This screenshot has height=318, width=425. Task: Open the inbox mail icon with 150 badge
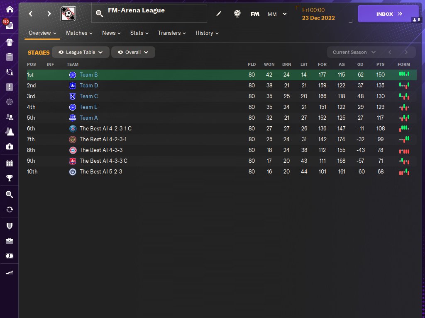pos(9,24)
